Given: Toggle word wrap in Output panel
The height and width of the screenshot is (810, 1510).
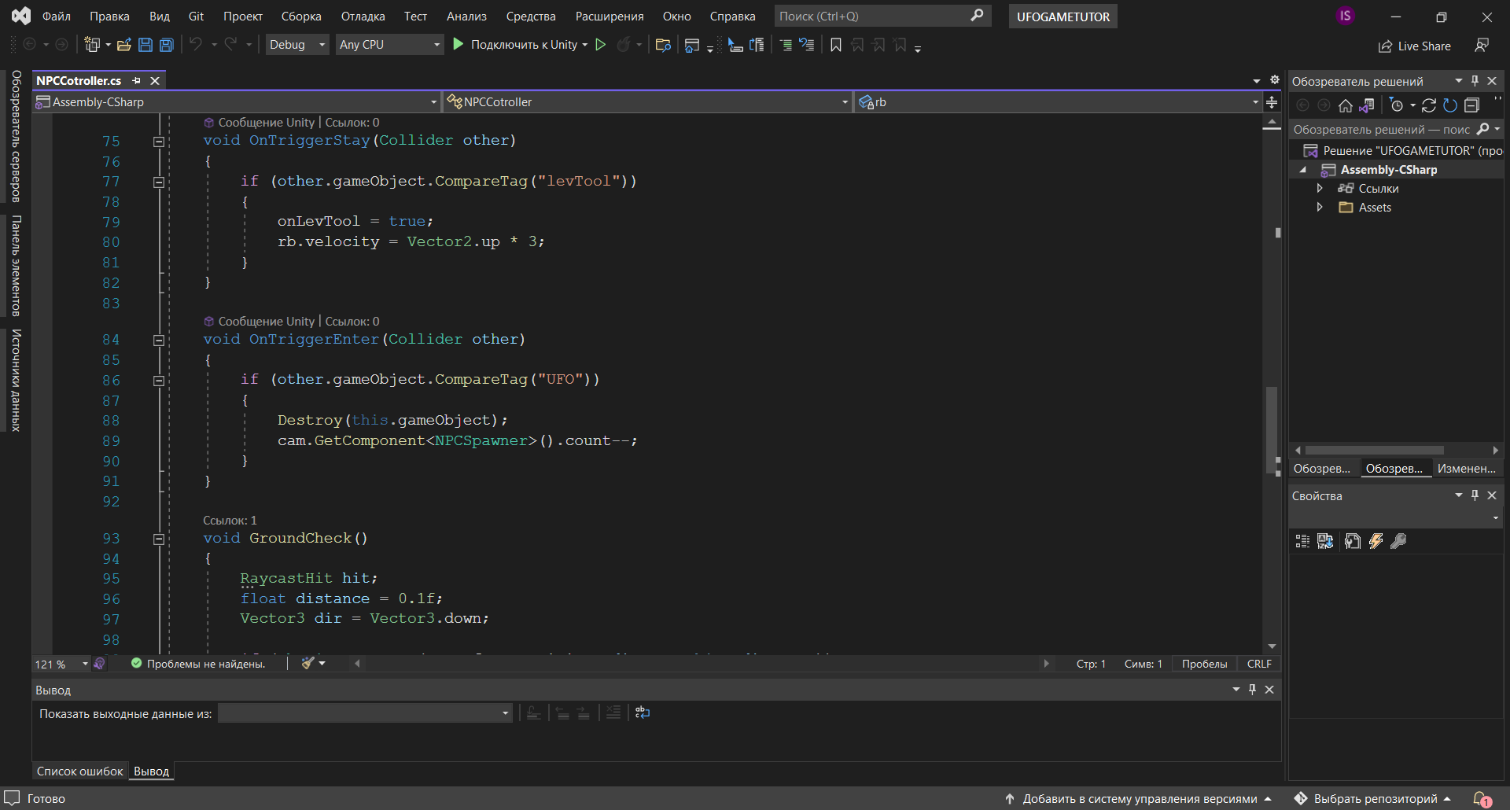Looking at the screenshot, I should (643, 712).
